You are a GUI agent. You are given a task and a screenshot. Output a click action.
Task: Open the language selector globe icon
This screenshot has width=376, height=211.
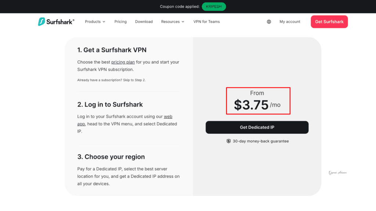point(268,22)
